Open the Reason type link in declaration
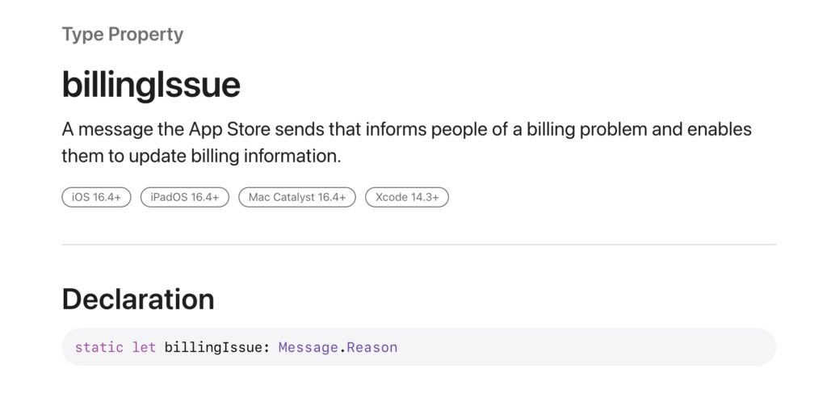Viewport: 827px width, 398px height. [372, 347]
